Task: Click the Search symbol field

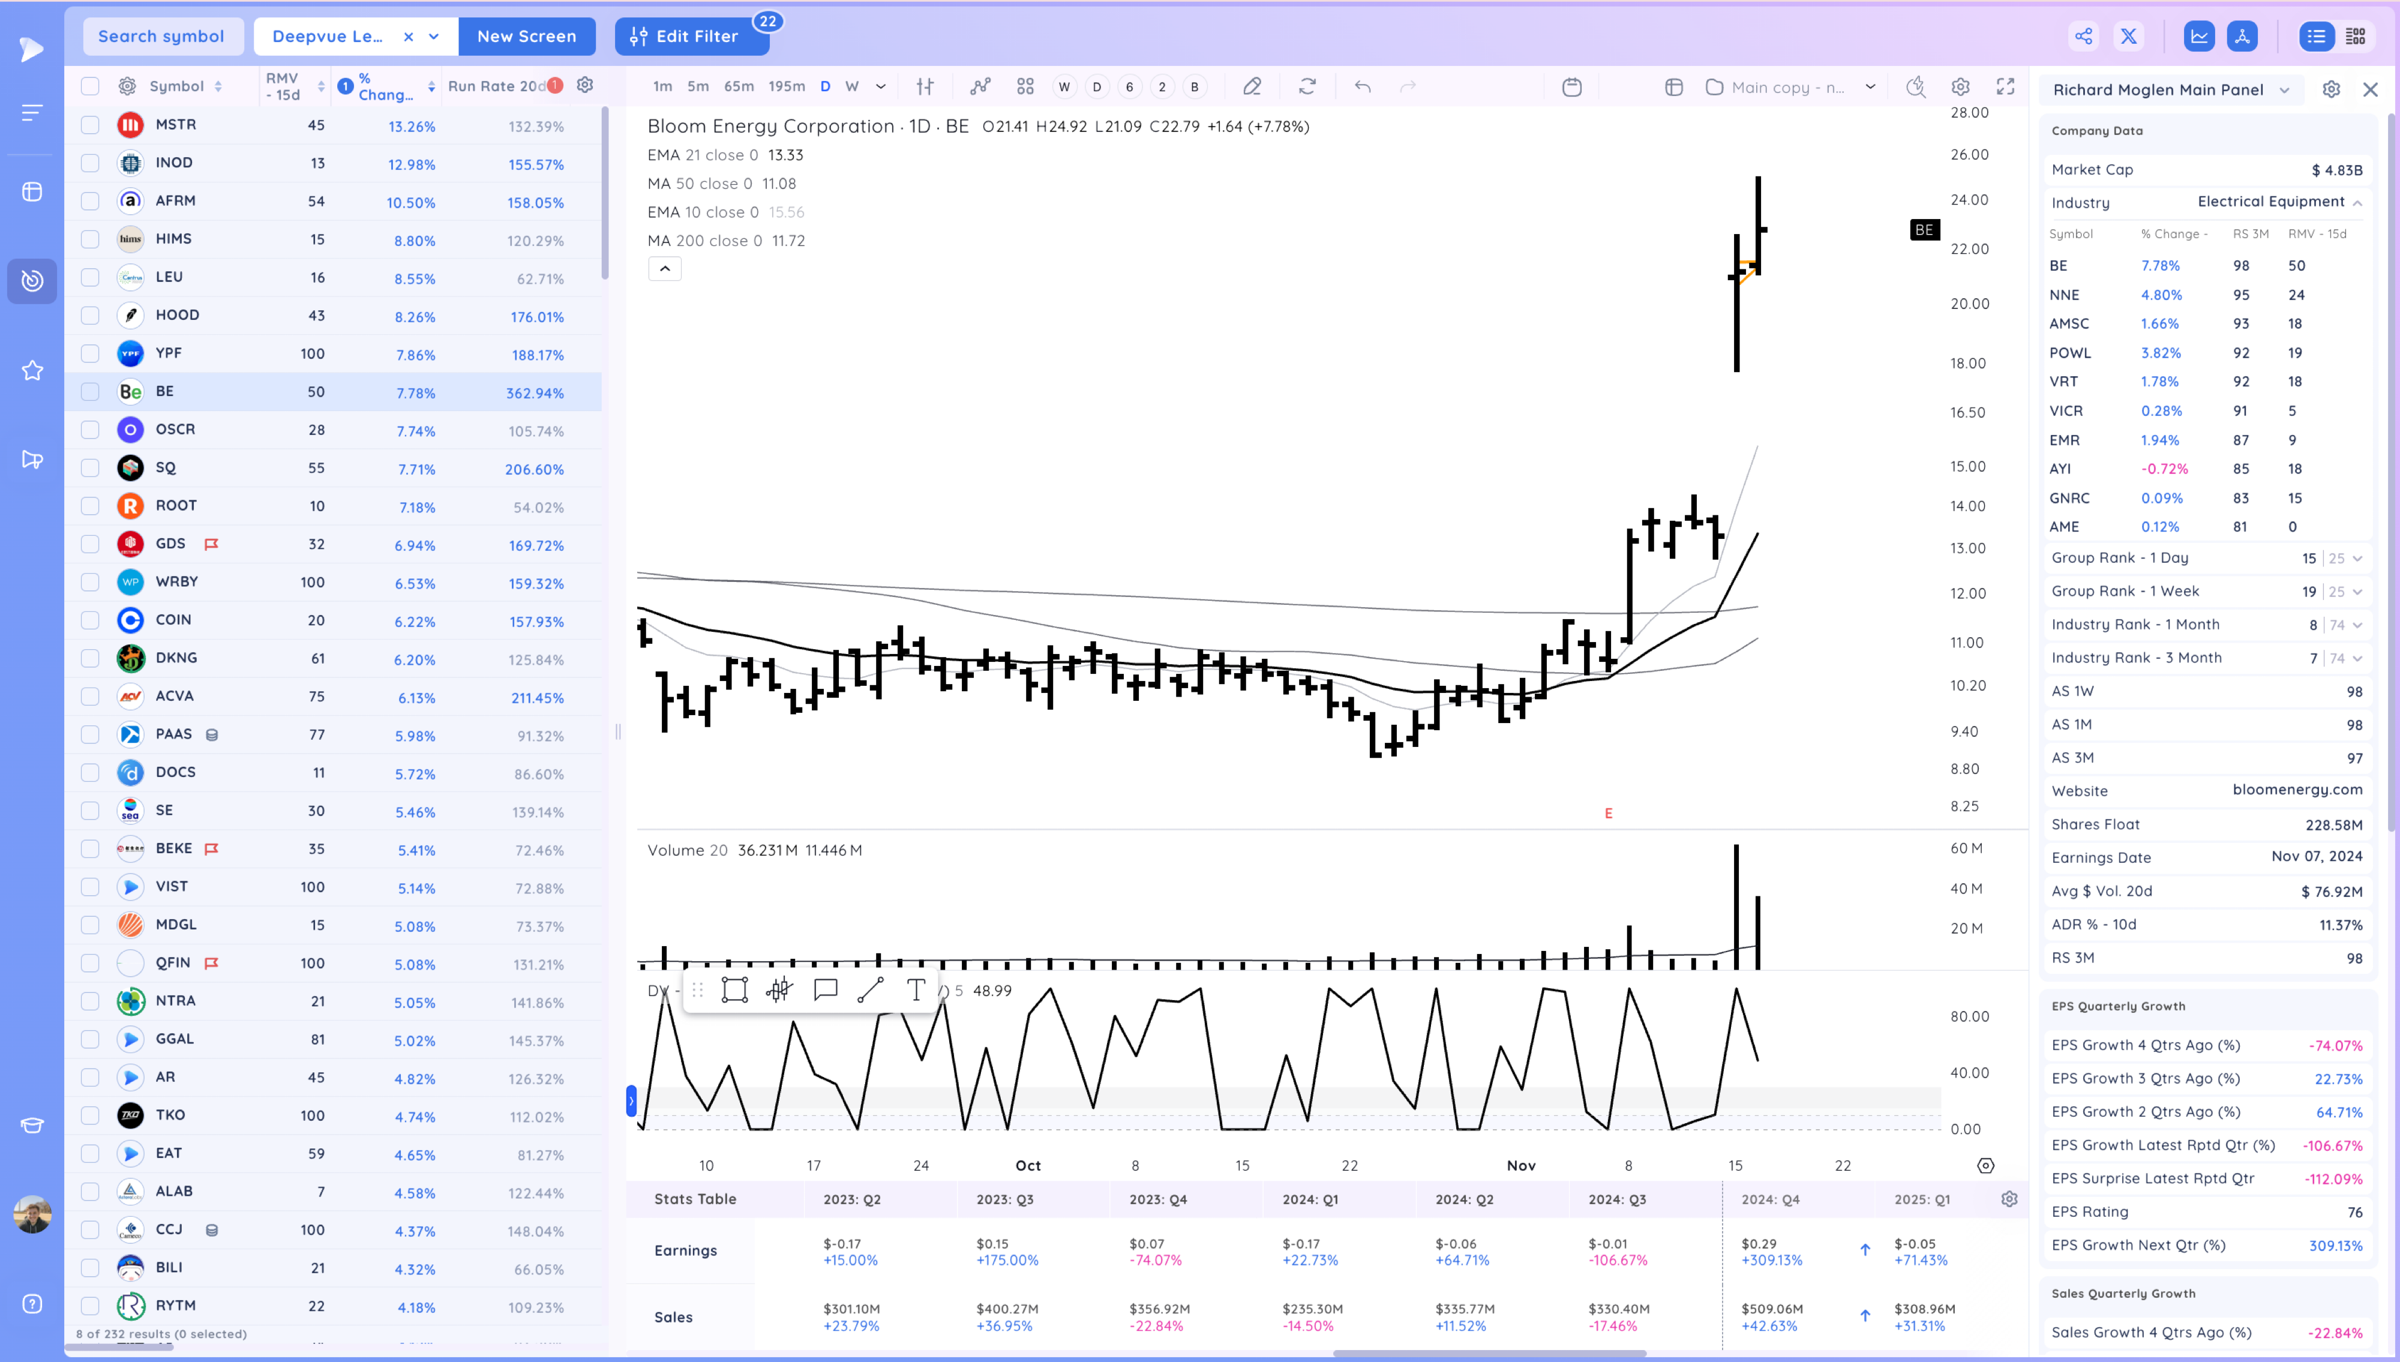Action: pos(163,37)
